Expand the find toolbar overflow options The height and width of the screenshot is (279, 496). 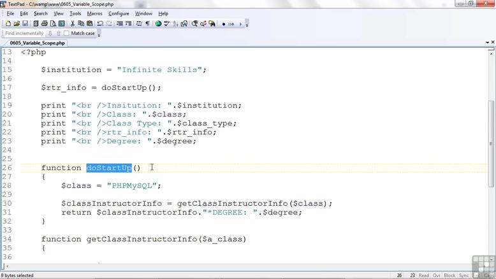click(x=99, y=34)
